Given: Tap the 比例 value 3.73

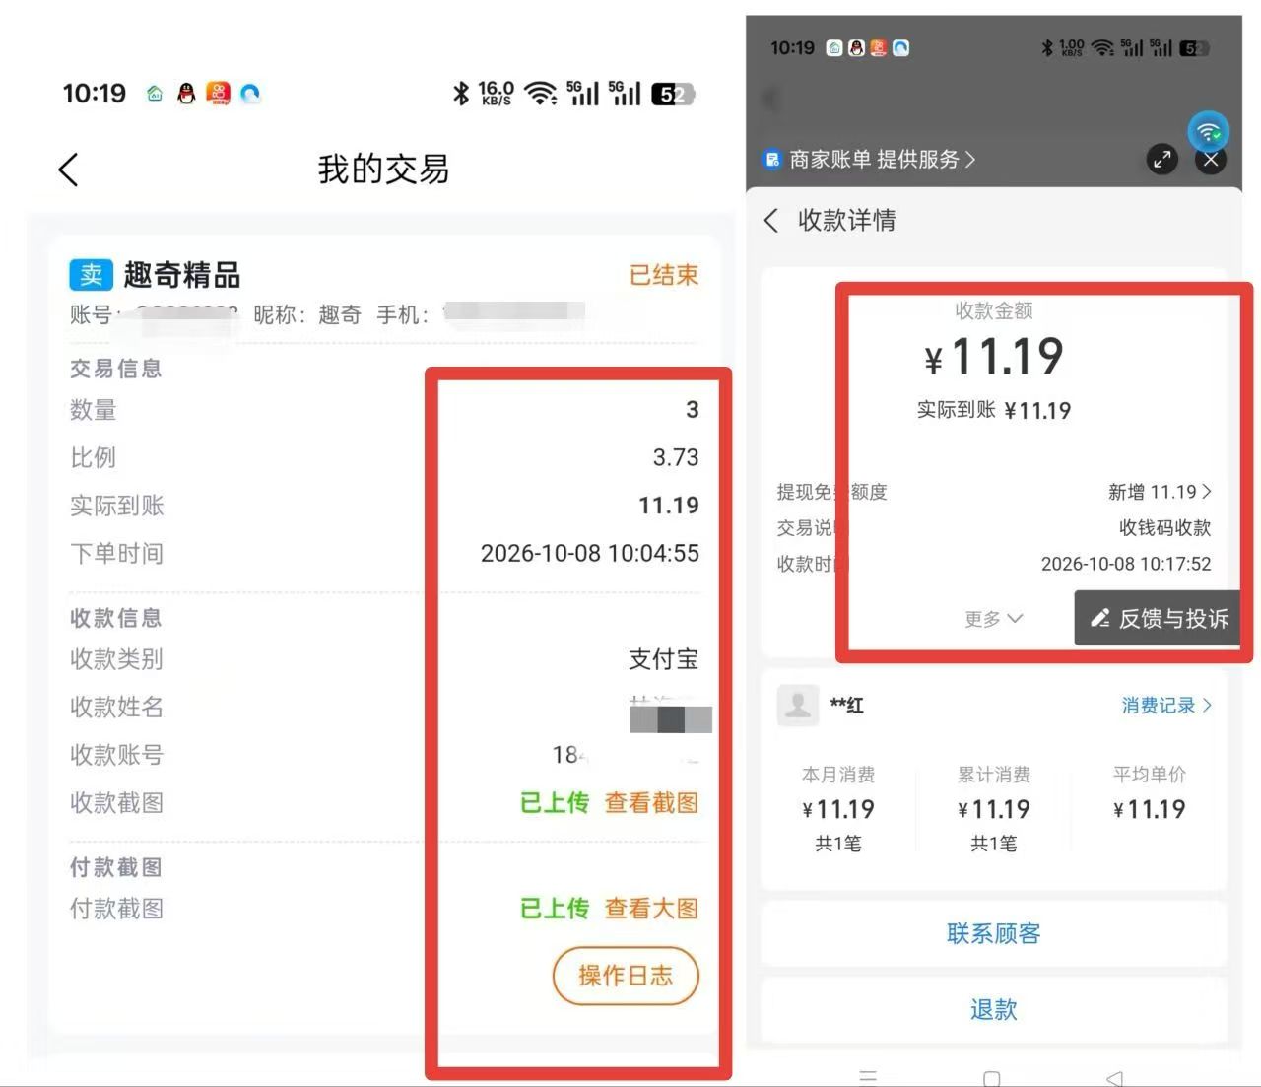Looking at the screenshot, I should pos(676,457).
